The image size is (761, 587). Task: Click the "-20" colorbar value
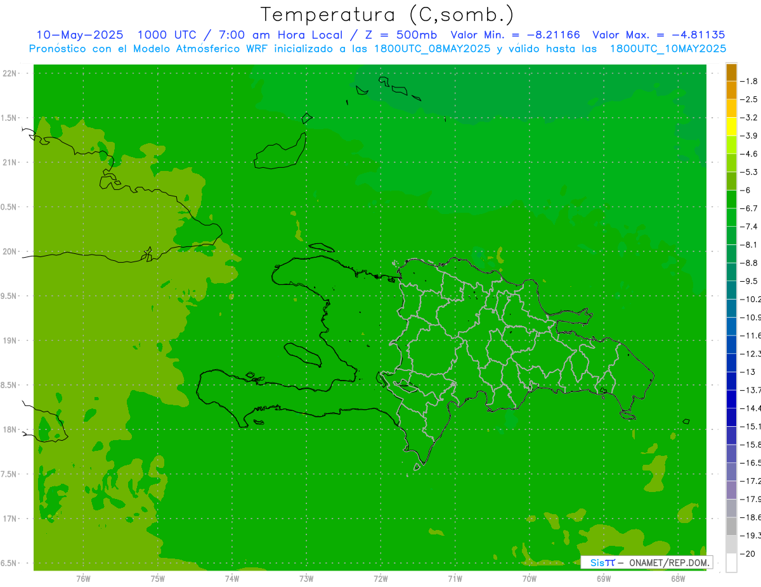[x=748, y=553]
